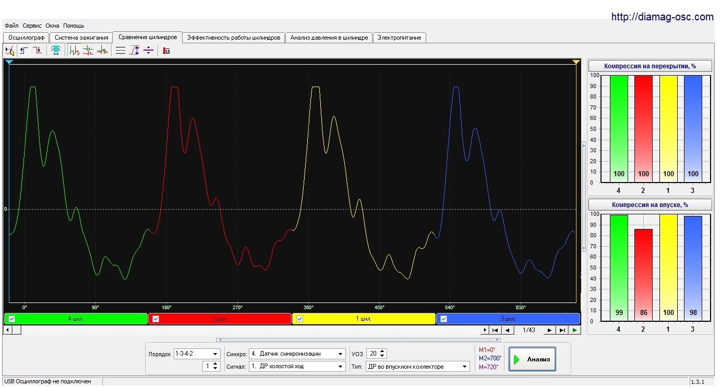Decrease the cylinder number stepper below Порядок

pyautogui.click(x=216, y=369)
